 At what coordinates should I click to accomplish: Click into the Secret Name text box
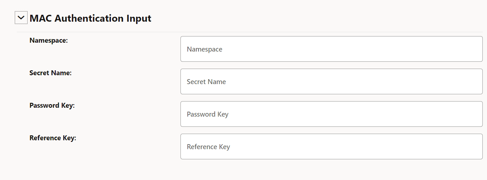click(331, 81)
